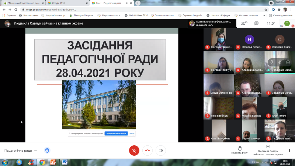Click Юлія Василівна Фальштин... participants summary
This screenshot has width=295, height=166.
coord(212,23)
